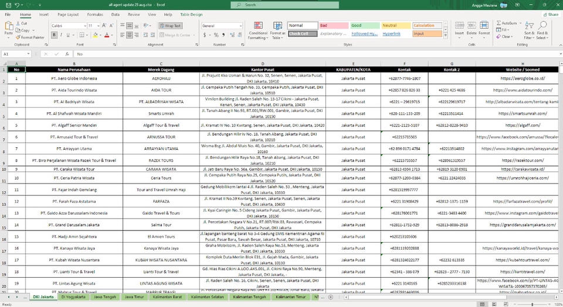The image size is (563, 307).
Task: Apply Comma Style icon
Action: click(x=223, y=35)
